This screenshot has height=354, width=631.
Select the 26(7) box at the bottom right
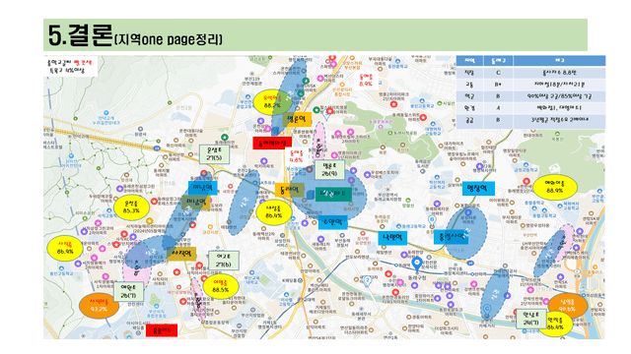click(531, 319)
